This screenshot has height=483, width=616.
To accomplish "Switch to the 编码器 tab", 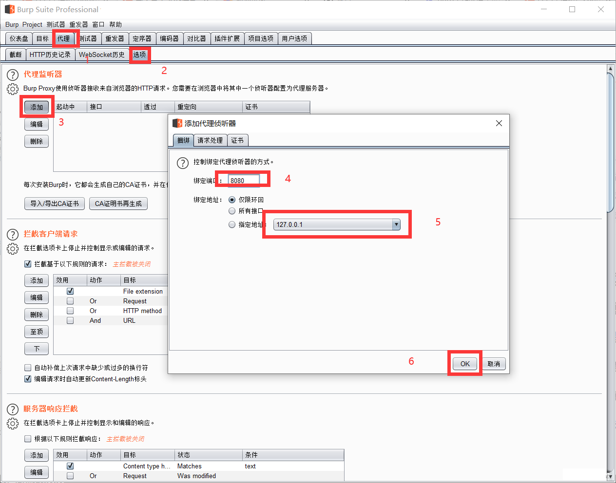I will 169,38.
